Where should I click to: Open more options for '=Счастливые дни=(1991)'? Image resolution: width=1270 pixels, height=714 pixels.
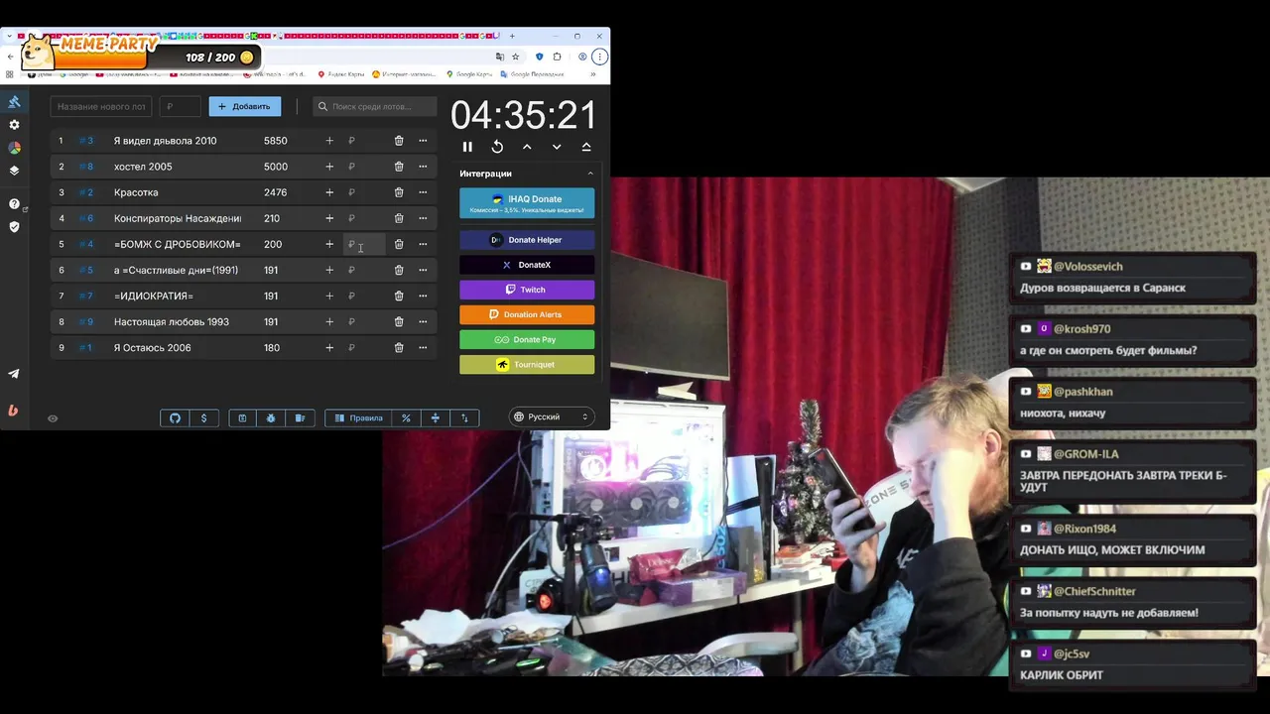coord(423,270)
